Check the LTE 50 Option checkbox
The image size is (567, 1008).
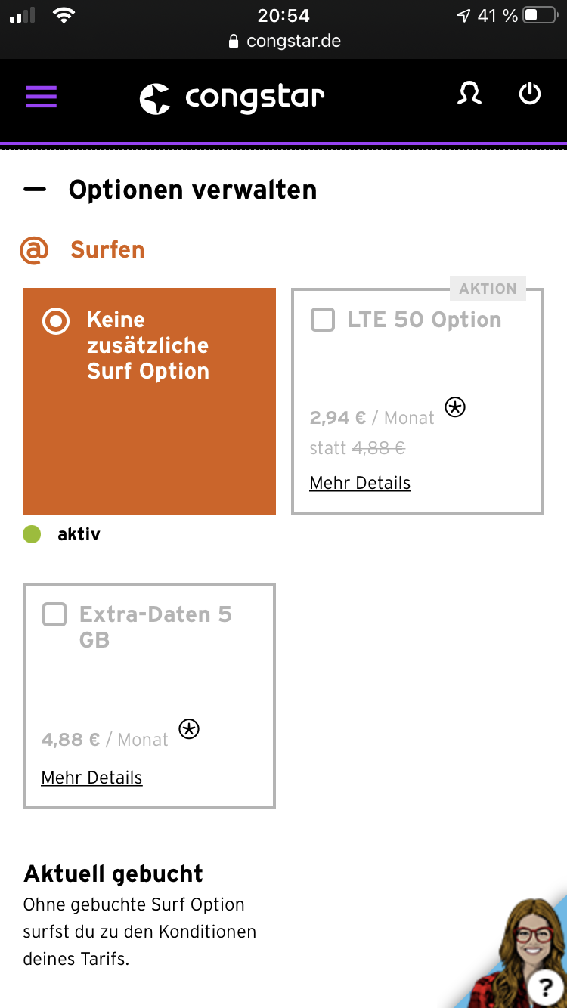coord(323,320)
